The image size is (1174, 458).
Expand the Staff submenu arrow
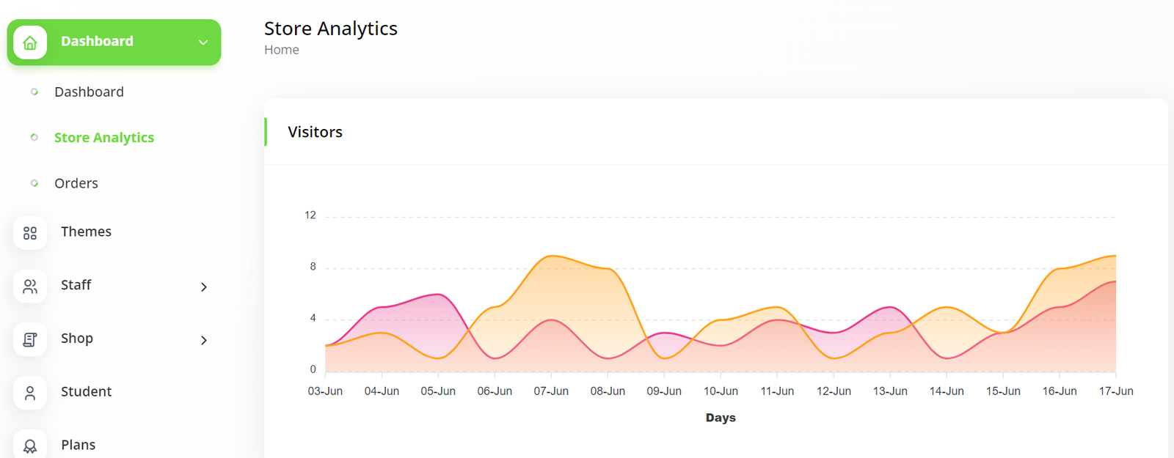[204, 287]
